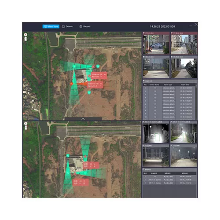Sort by the Device Name column header
Image resolution: width=220 pixels, height=220 pixels.
click(154, 85)
